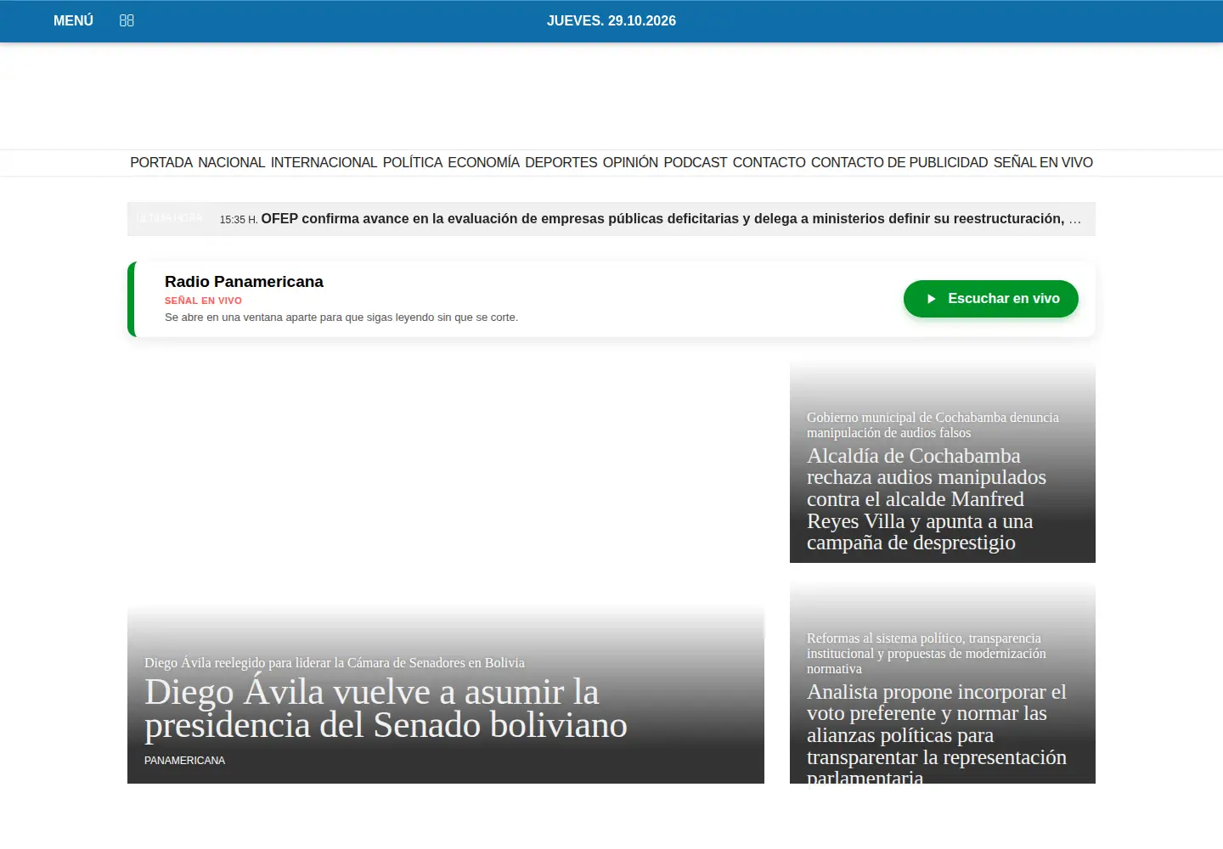Click the 15:35 H. timestamp

[x=239, y=219]
